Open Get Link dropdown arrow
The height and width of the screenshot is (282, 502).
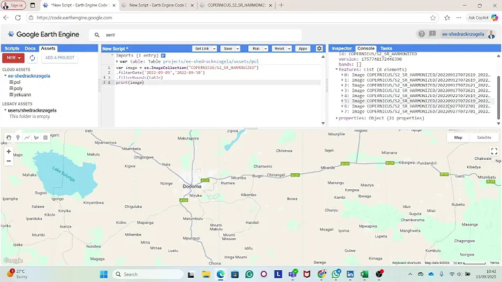click(214, 49)
